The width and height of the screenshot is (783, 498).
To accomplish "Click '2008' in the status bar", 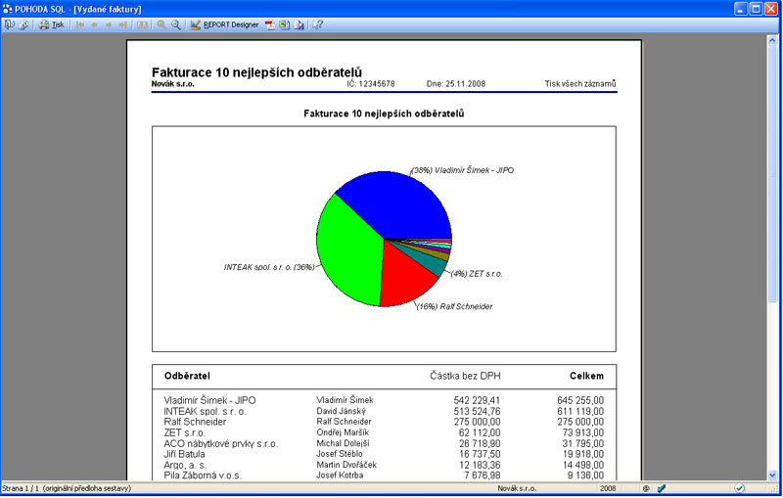I will coord(608,488).
